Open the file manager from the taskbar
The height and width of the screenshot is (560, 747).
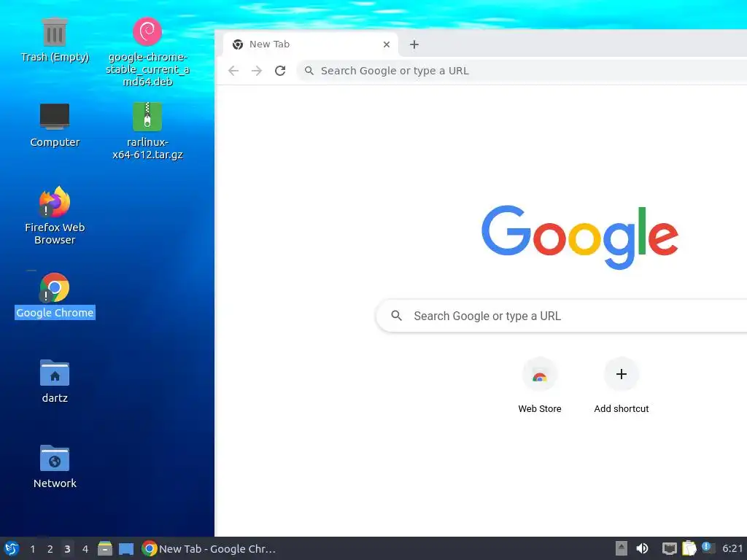pos(105,548)
